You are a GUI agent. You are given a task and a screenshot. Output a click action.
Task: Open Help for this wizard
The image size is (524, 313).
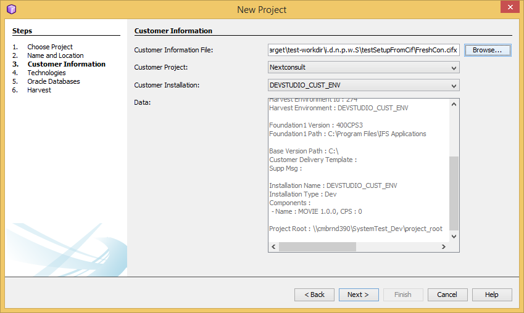coord(491,295)
